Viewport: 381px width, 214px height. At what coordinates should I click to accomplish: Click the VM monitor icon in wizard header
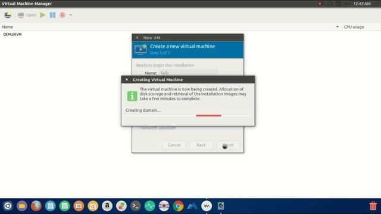(140, 49)
